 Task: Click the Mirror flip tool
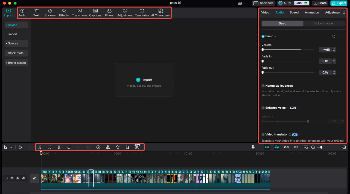pyautogui.click(x=108, y=147)
